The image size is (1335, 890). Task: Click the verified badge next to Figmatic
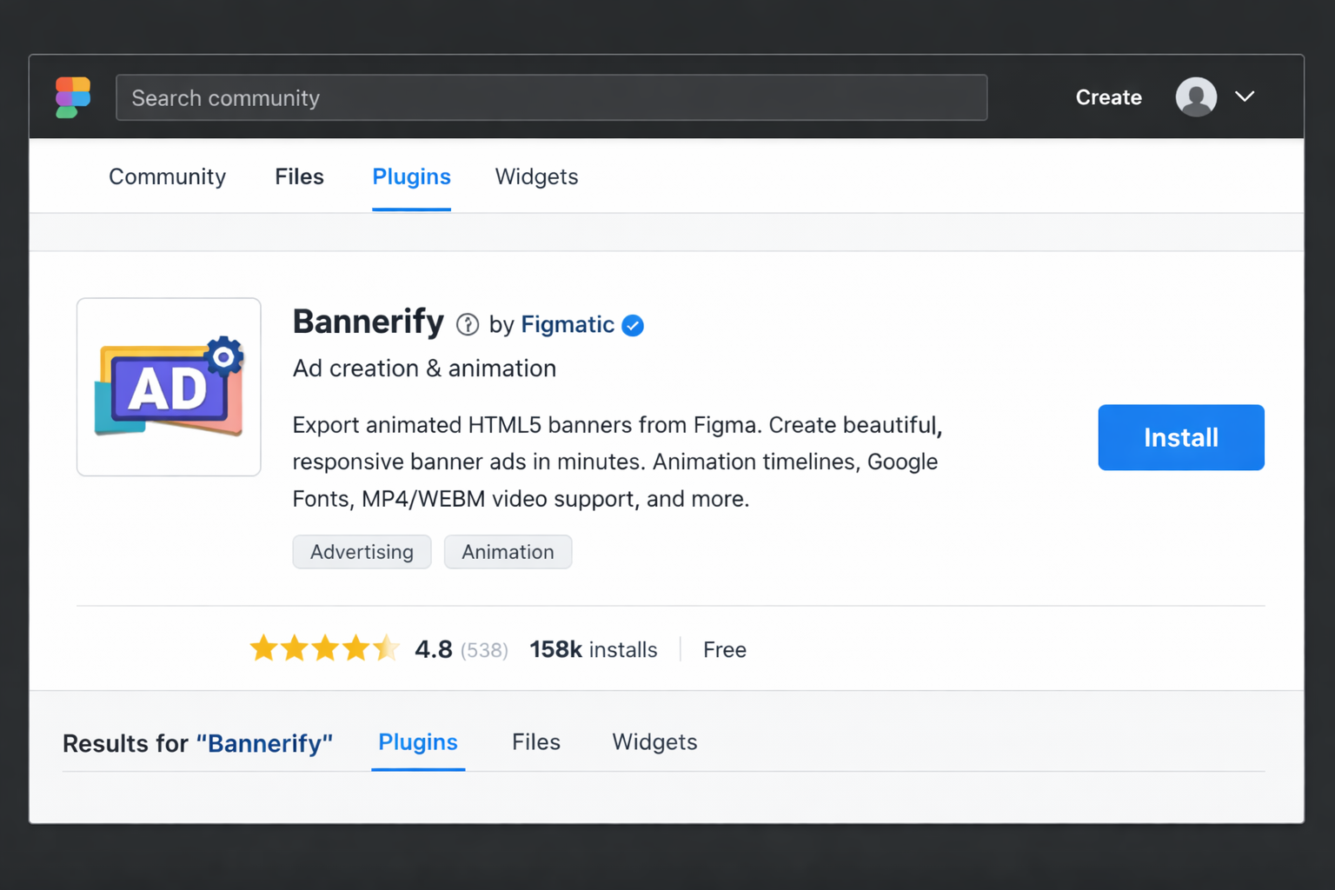tap(633, 325)
